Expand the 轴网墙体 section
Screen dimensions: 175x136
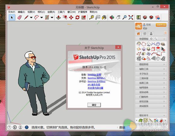tap(151, 88)
